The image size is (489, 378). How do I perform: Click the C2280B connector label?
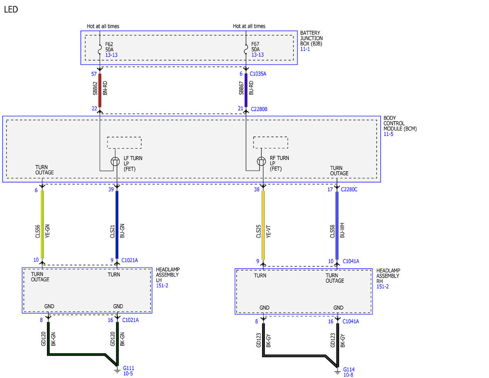click(259, 109)
